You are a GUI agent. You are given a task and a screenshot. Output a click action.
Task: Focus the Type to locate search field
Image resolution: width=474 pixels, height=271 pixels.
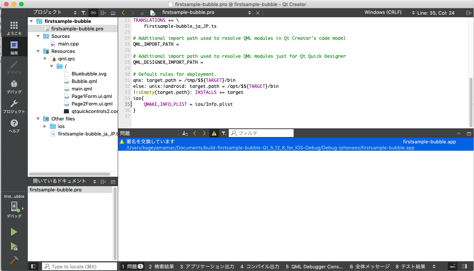click(79, 266)
